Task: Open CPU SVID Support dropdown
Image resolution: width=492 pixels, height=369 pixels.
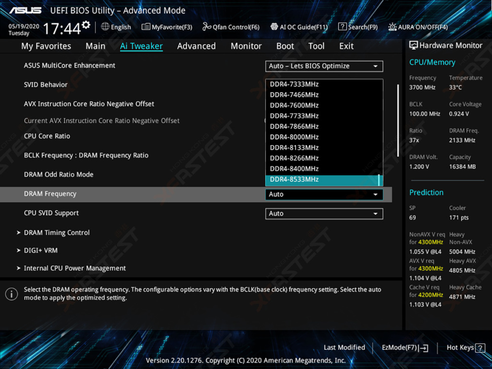Action: [x=324, y=214]
